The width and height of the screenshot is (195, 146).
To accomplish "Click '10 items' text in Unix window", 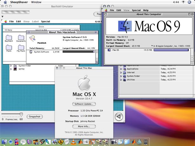I will coord(8,30).
